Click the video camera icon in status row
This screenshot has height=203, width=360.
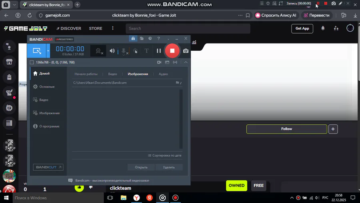tap(159, 62)
